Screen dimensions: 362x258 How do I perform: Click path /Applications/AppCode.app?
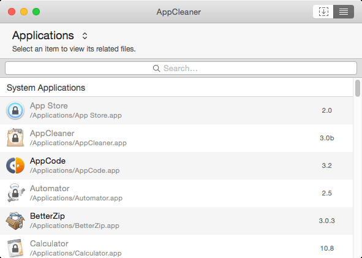(75, 170)
